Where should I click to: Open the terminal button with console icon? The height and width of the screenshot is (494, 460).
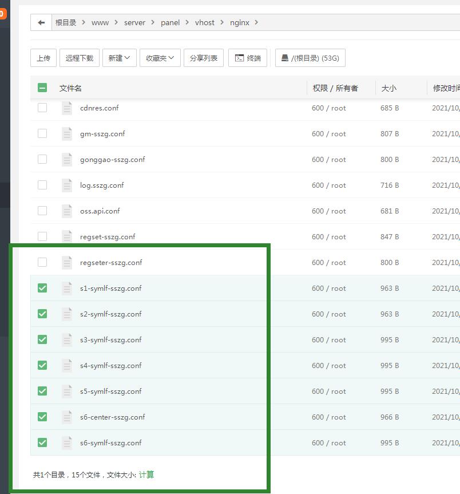248,58
